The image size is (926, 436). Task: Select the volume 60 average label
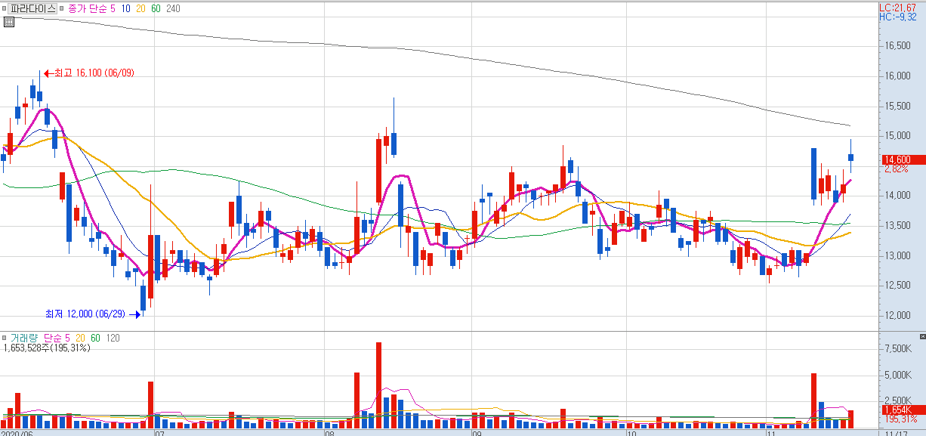[x=95, y=338]
